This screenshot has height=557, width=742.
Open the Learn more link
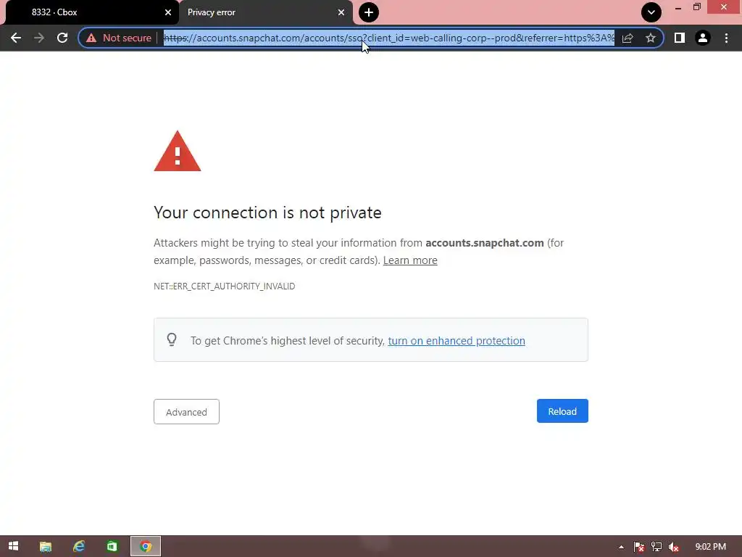coord(410,260)
